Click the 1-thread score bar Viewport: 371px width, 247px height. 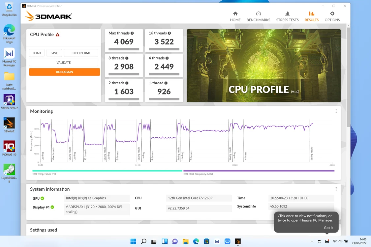tap(164, 99)
